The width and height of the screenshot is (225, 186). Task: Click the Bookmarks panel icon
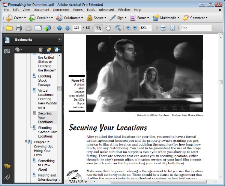coord(7,40)
